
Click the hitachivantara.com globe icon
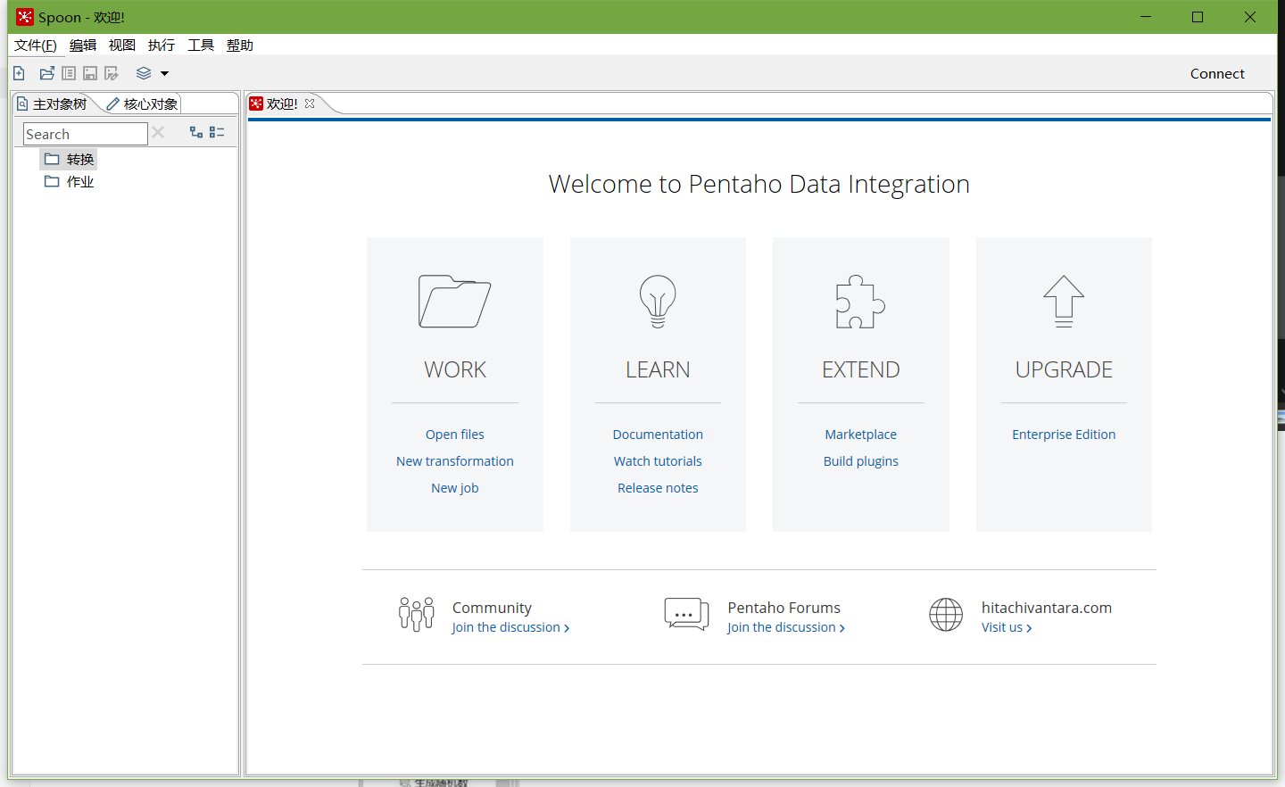pos(946,614)
